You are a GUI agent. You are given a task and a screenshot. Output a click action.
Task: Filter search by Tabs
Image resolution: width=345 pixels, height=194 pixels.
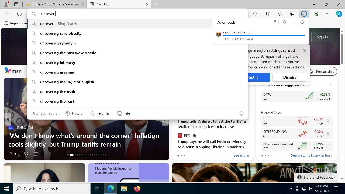pyautogui.click(x=124, y=113)
